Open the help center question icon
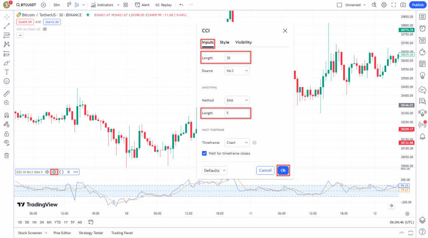Image resolution: width=428 pixels, height=238 pixels. pos(422,232)
